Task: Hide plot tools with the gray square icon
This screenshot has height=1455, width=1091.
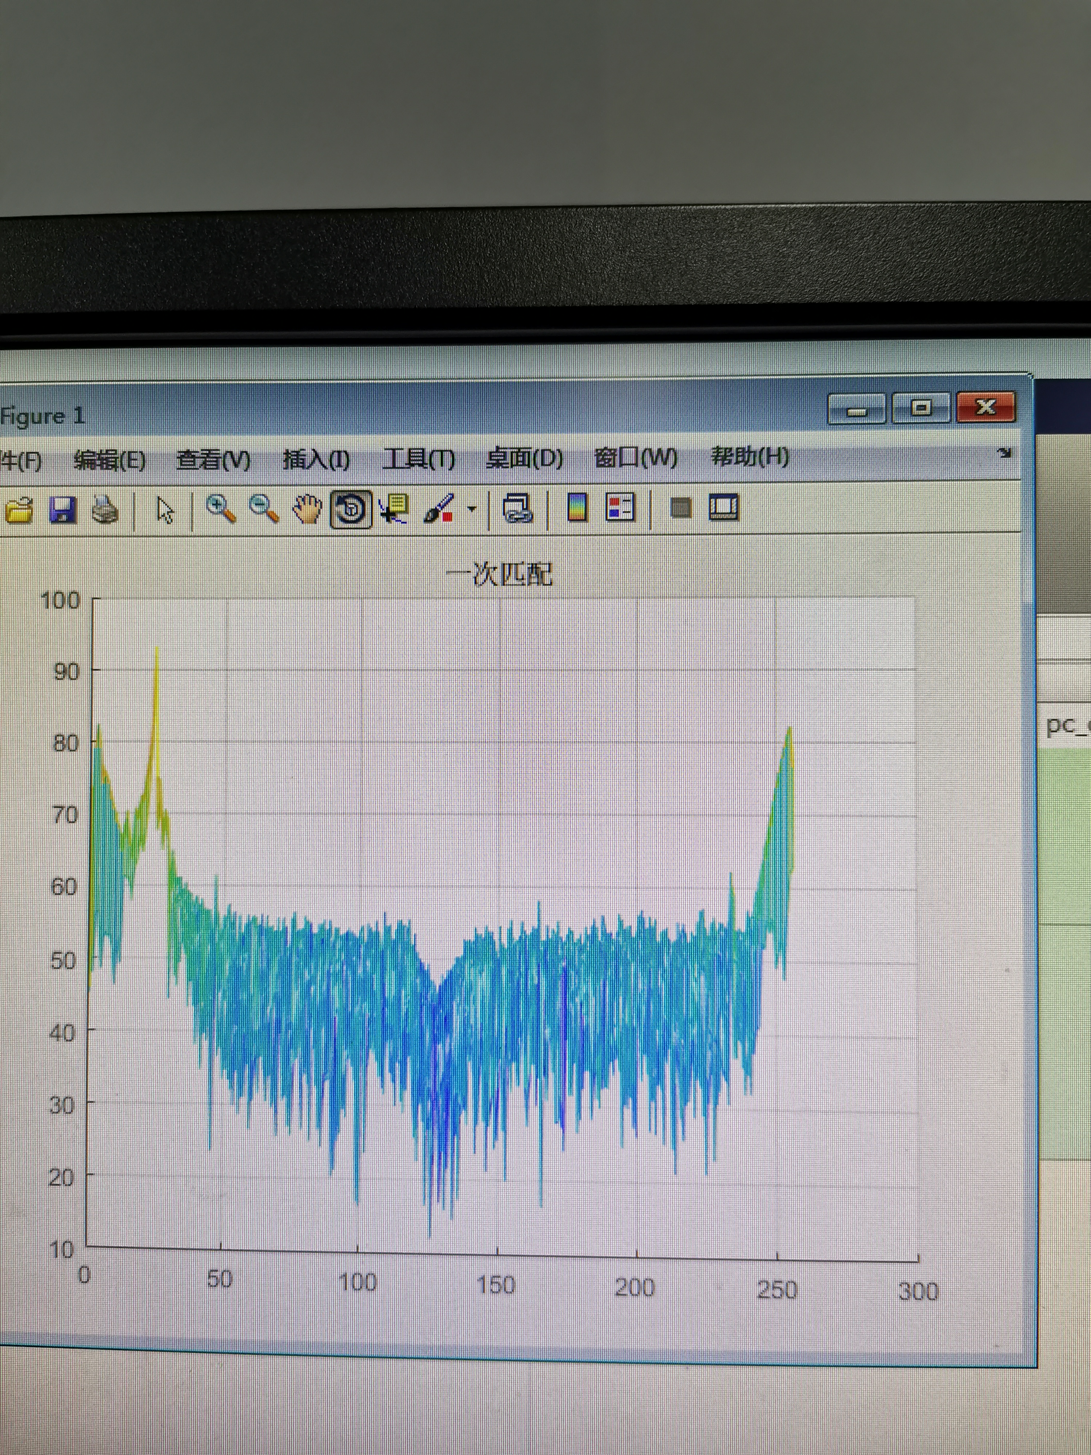Action: (681, 507)
